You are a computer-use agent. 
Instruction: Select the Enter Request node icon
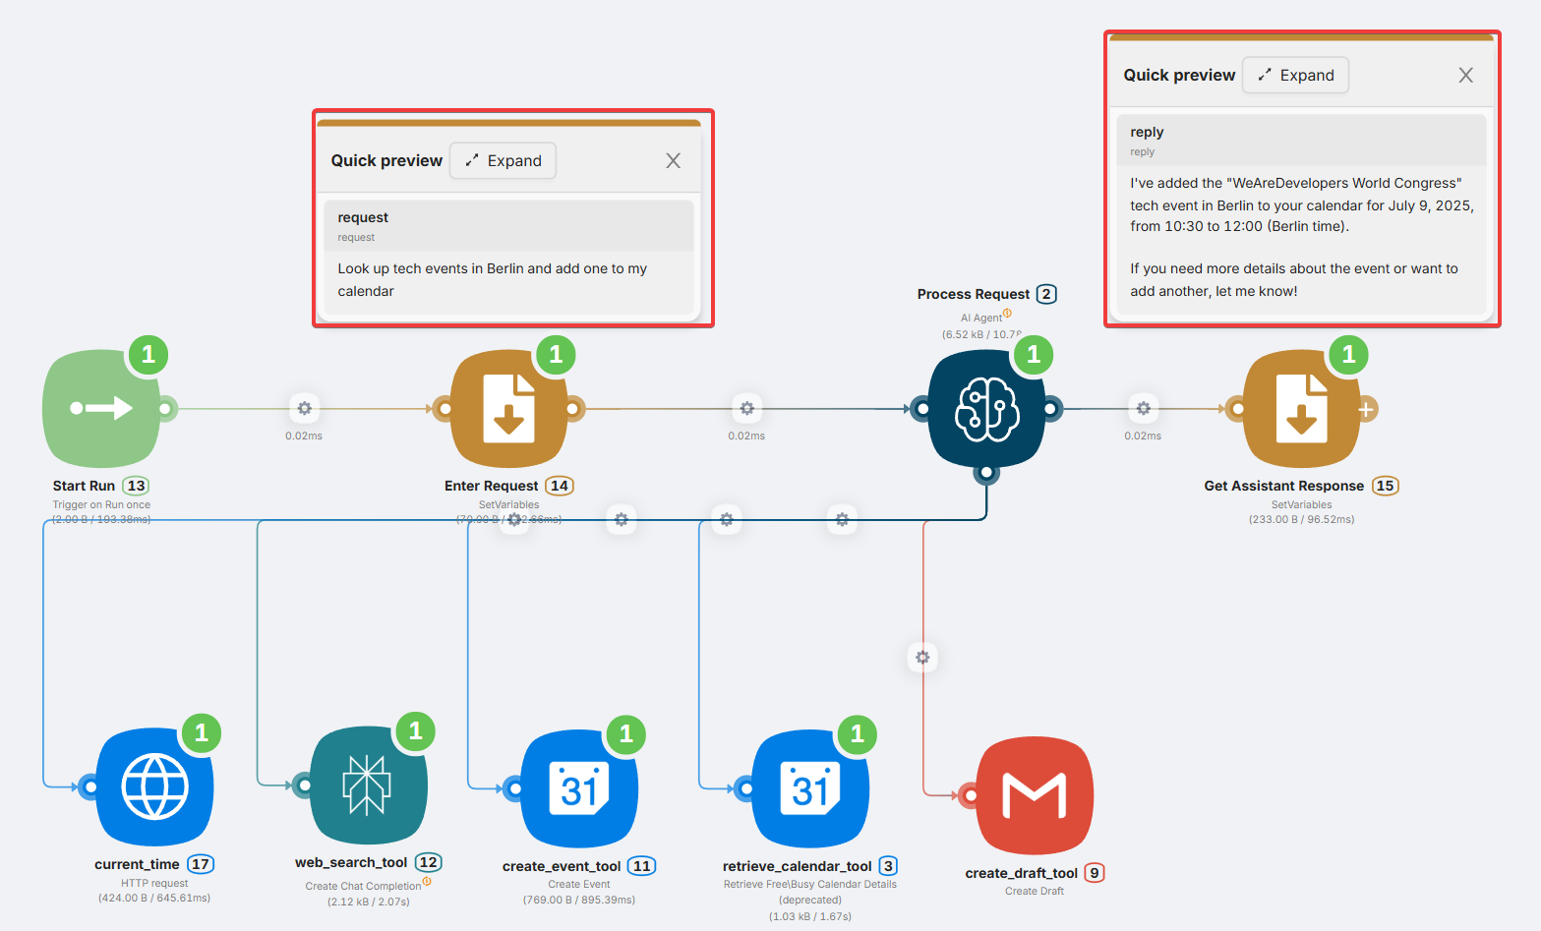click(x=508, y=408)
